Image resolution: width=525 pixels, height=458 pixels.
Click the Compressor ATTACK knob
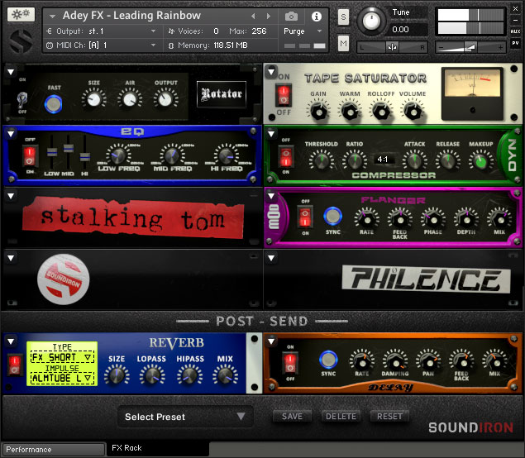click(414, 160)
